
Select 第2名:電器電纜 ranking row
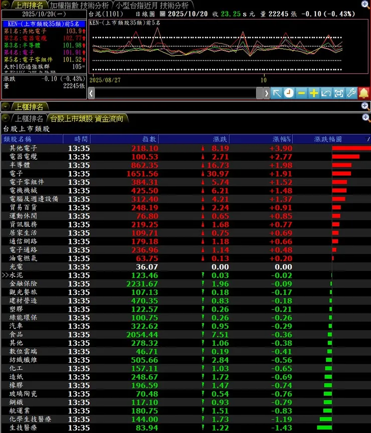click(44, 38)
